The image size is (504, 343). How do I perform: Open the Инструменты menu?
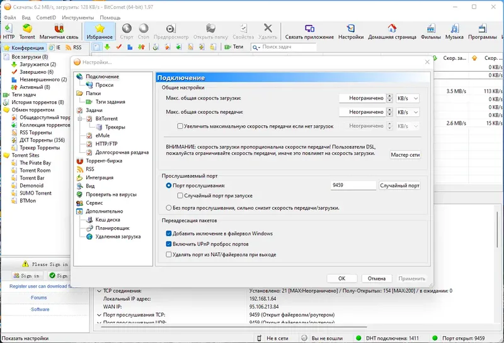77,18
